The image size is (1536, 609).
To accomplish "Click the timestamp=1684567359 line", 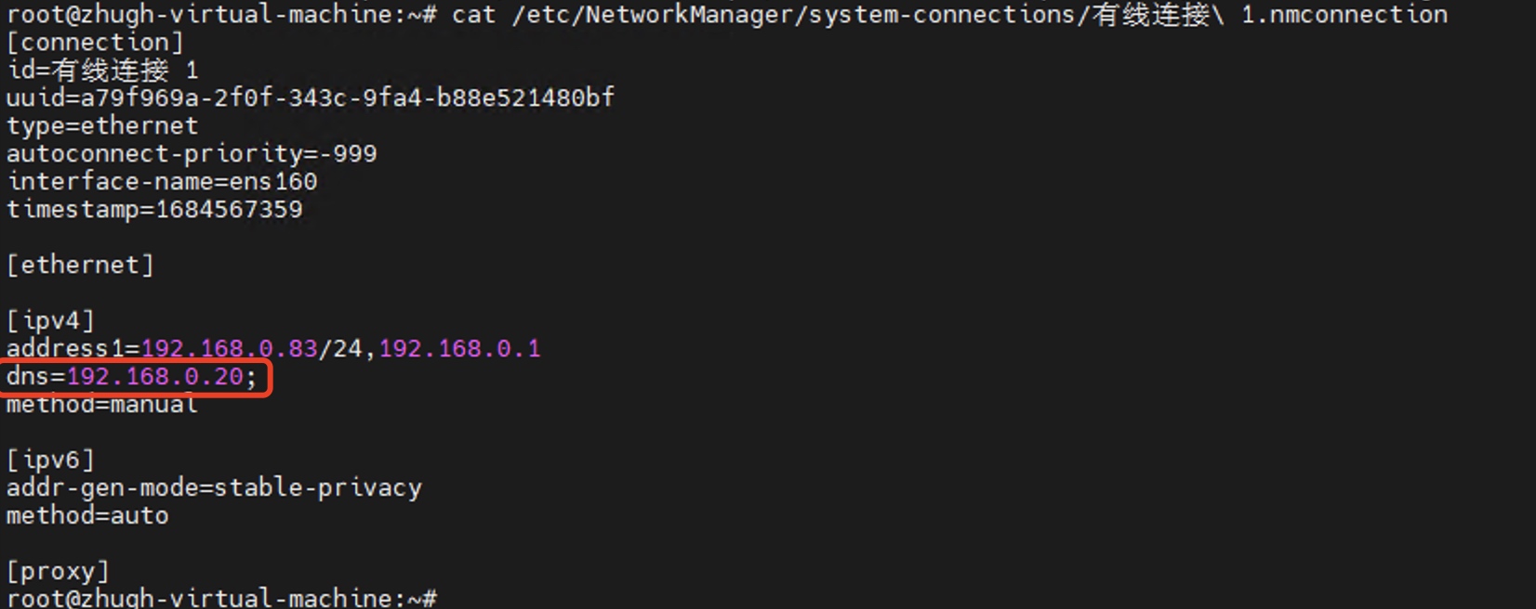I will 154,210.
